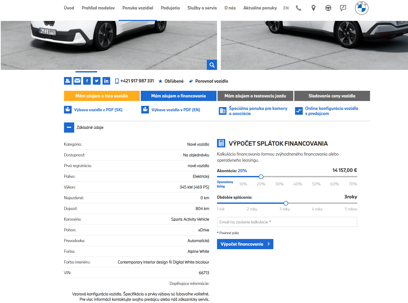Image resolution: width=408 pixels, height=303 pixels.
Task: Switch language to EN
Action: (286, 8)
